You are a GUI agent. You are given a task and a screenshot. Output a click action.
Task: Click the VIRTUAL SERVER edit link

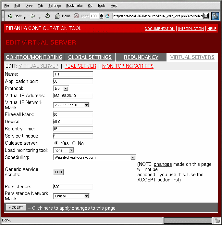click(39, 66)
